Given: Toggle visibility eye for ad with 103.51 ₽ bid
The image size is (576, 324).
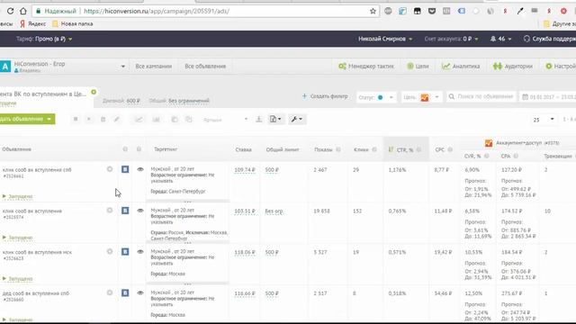Looking at the screenshot, I should (140, 211).
